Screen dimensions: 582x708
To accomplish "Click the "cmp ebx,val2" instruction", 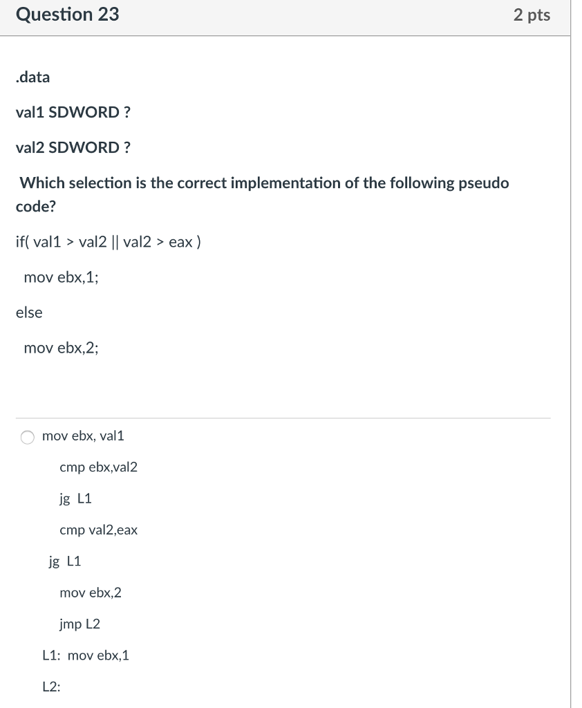I will (98, 467).
